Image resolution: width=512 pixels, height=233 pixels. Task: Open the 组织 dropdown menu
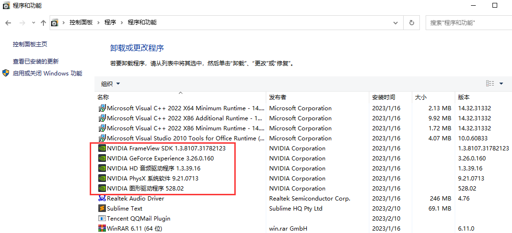click(x=111, y=84)
